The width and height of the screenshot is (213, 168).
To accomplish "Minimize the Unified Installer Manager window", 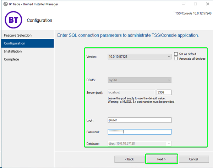I will 184,4.
